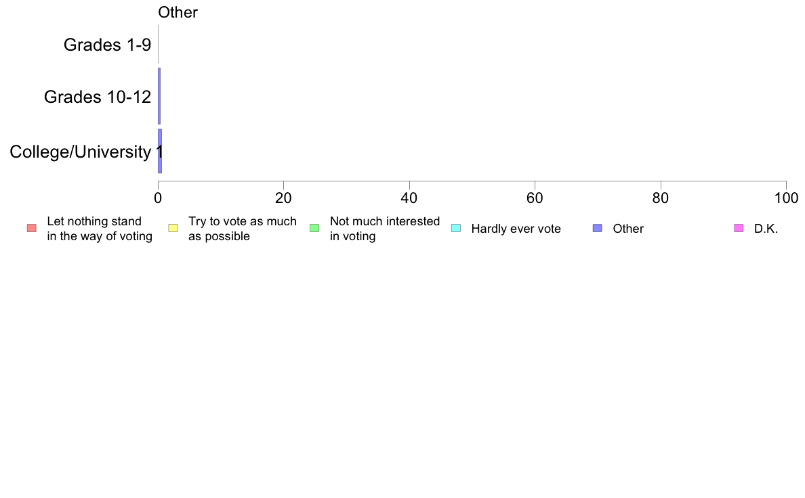The width and height of the screenshot is (805, 498).
Task: Click "Let nothing stand in the way" legend text
Action: (100, 229)
